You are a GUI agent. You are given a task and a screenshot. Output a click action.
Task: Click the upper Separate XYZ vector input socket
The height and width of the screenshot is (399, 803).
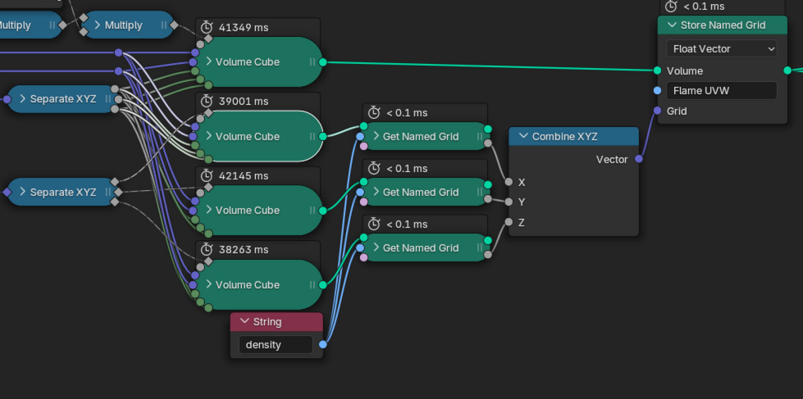pyautogui.click(x=7, y=99)
